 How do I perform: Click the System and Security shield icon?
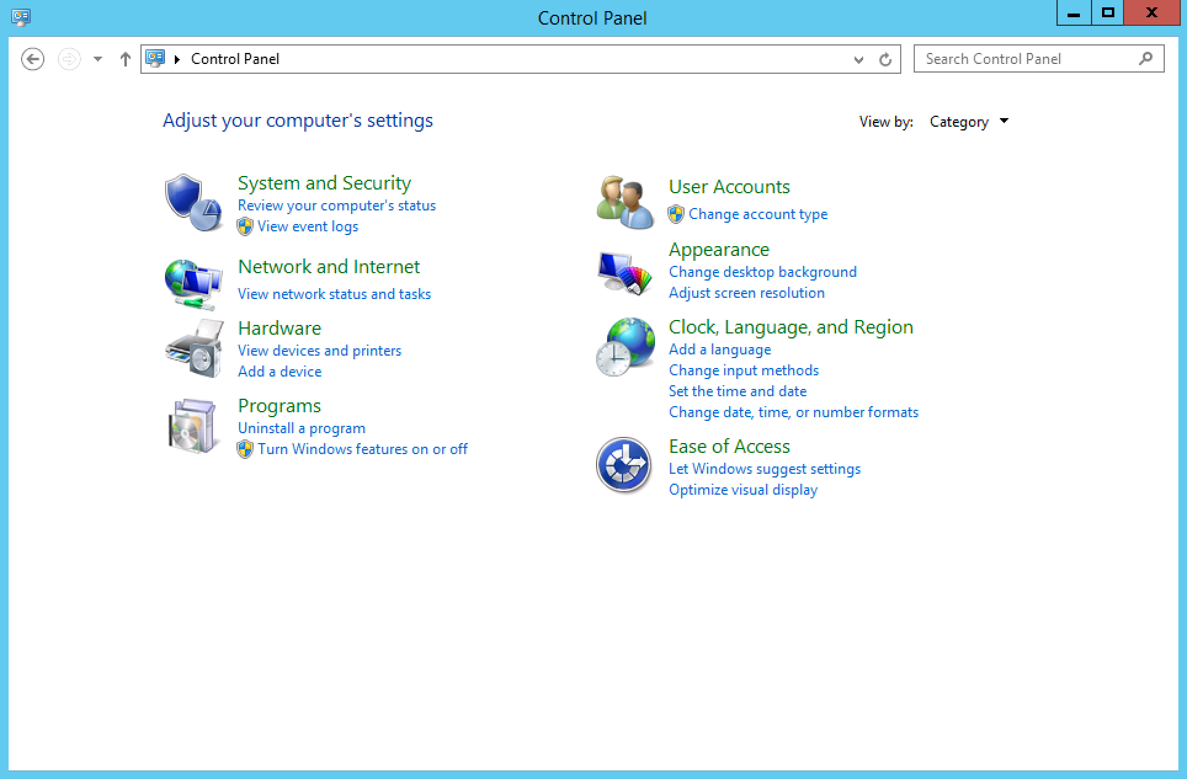click(x=193, y=201)
